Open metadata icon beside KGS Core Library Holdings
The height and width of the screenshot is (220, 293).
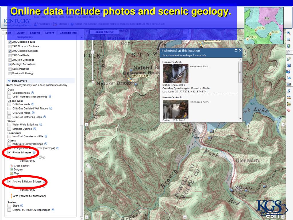[x=45, y=144]
